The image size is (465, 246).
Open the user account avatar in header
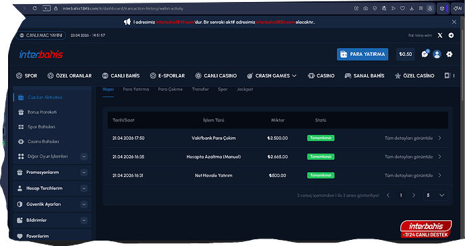pos(437,55)
